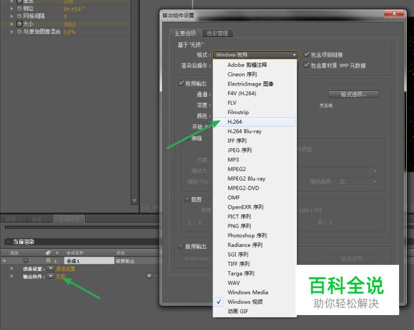The image size is (414, 330).
Task: Enable the 裁剪 checkbox
Action: coord(187,199)
